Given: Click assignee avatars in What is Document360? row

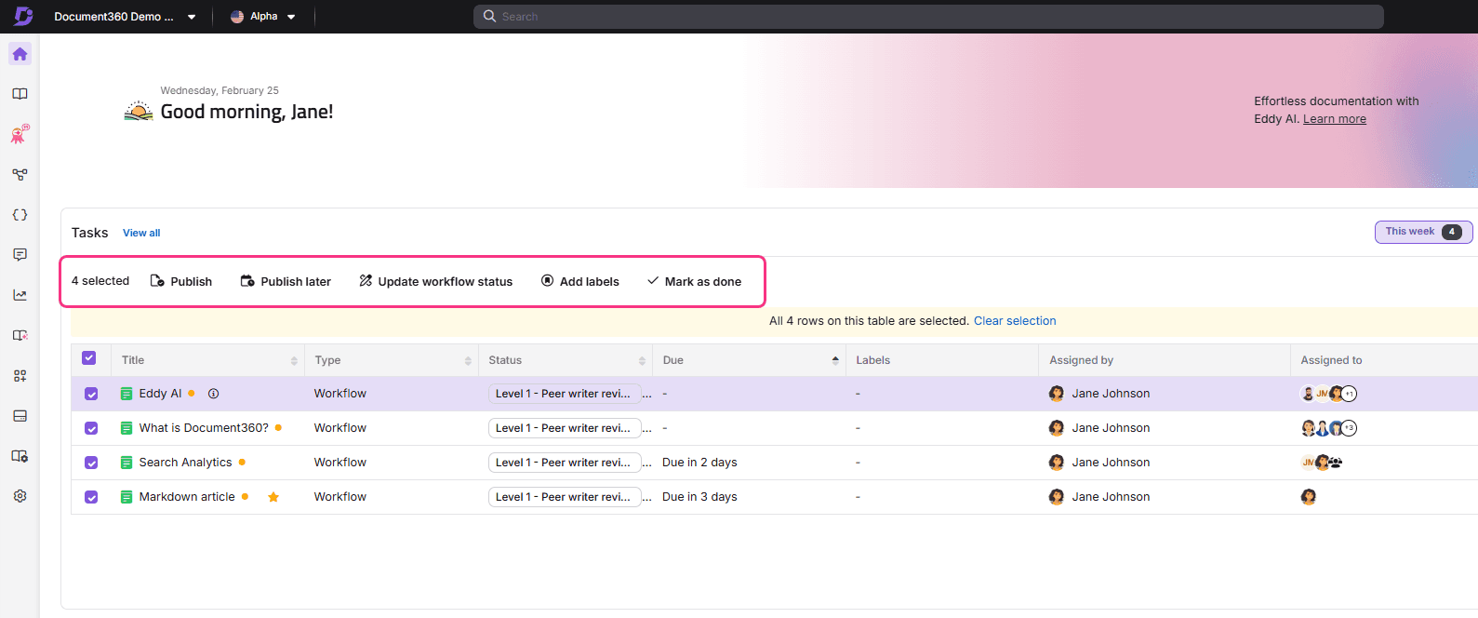Looking at the screenshot, I should coord(1328,428).
